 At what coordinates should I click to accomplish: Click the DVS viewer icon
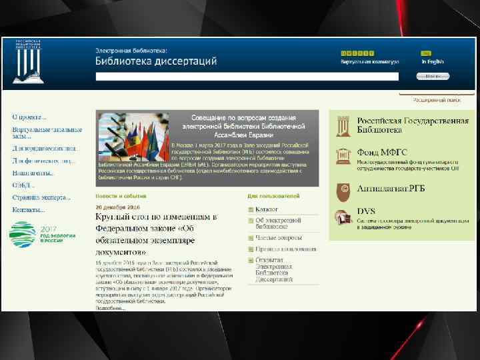pos(343,217)
